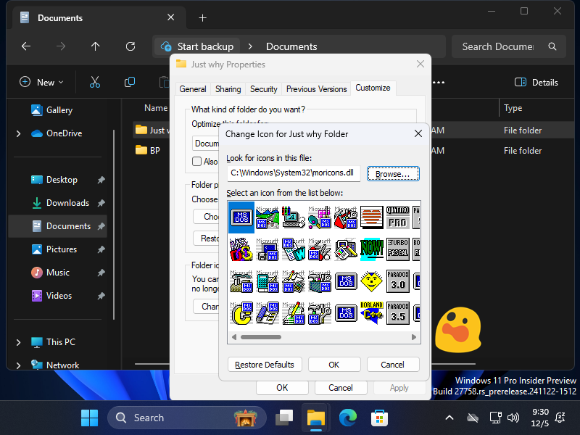The image size is (580, 435).
Task: Select the cyan W Word document icon
Action: coord(294,249)
